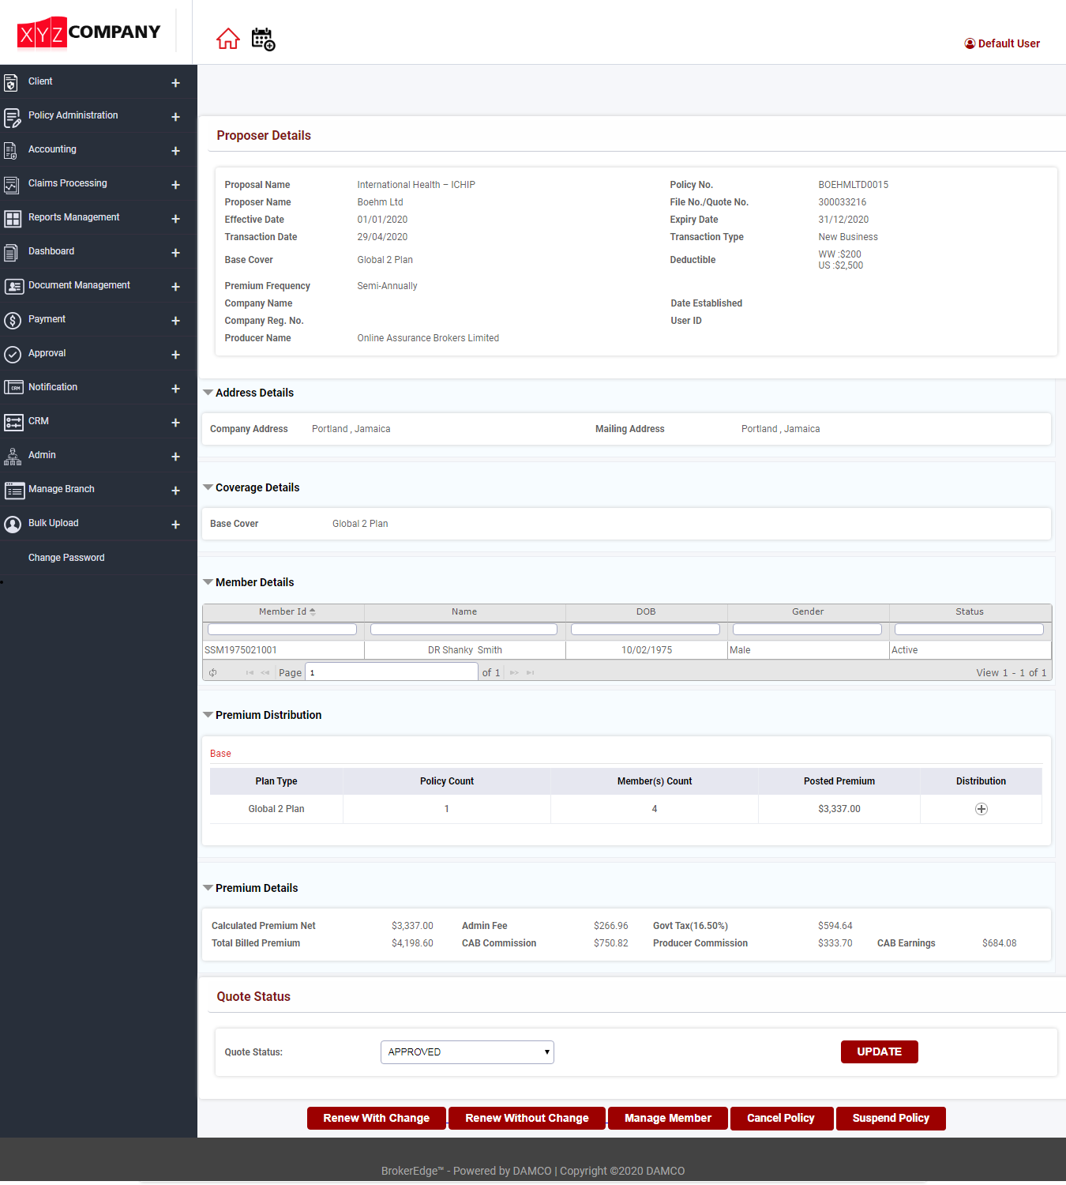Click the XYZ Company logo
The height and width of the screenshot is (1185, 1066).
coord(88,32)
